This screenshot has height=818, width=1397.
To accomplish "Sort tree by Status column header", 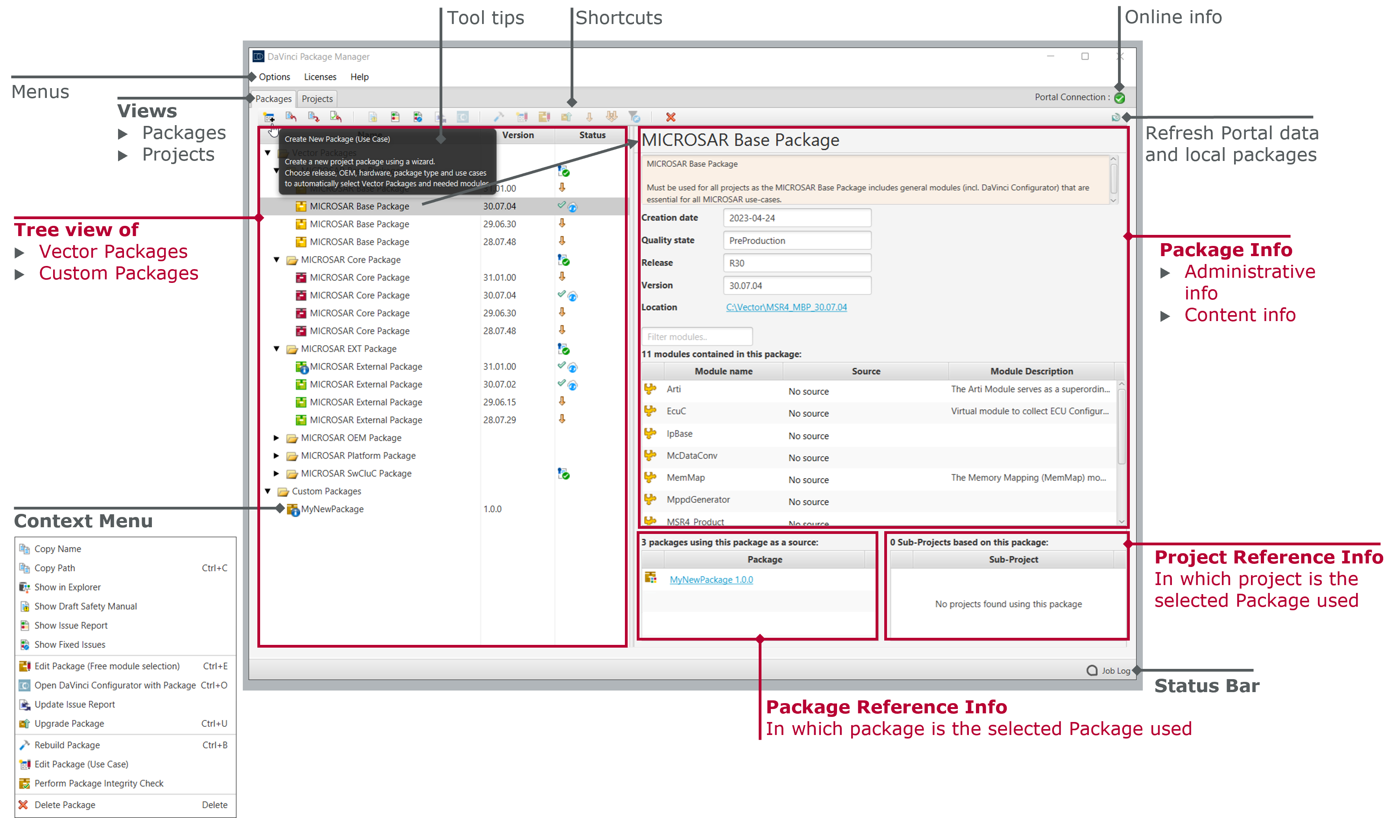I will pos(592,135).
